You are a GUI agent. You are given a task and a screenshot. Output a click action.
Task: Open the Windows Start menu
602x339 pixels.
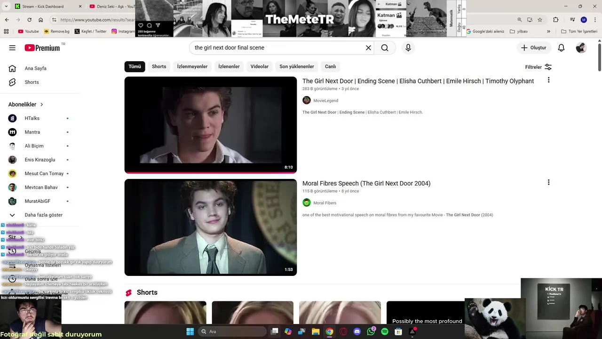click(x=190, y=331)
